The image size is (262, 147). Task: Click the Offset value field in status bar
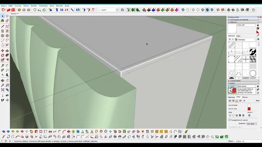(247, 141)
